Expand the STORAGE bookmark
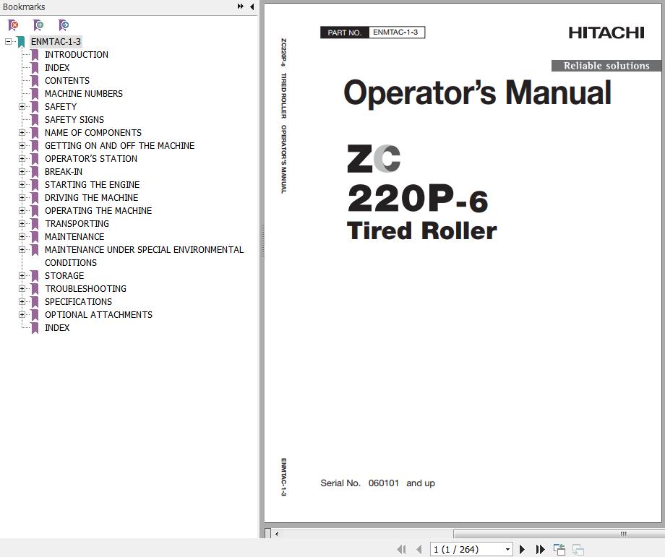Screen dimensions: 665x557 (22, 275)
